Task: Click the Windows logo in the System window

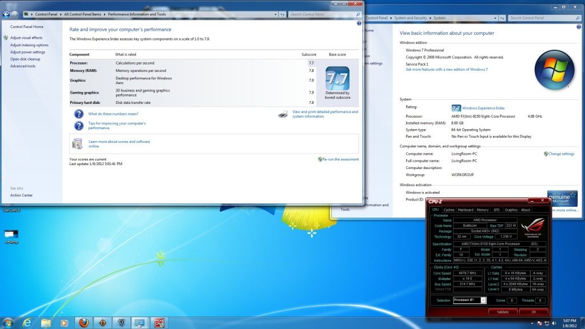Action: pyautogui.click(x=554, y=70)
